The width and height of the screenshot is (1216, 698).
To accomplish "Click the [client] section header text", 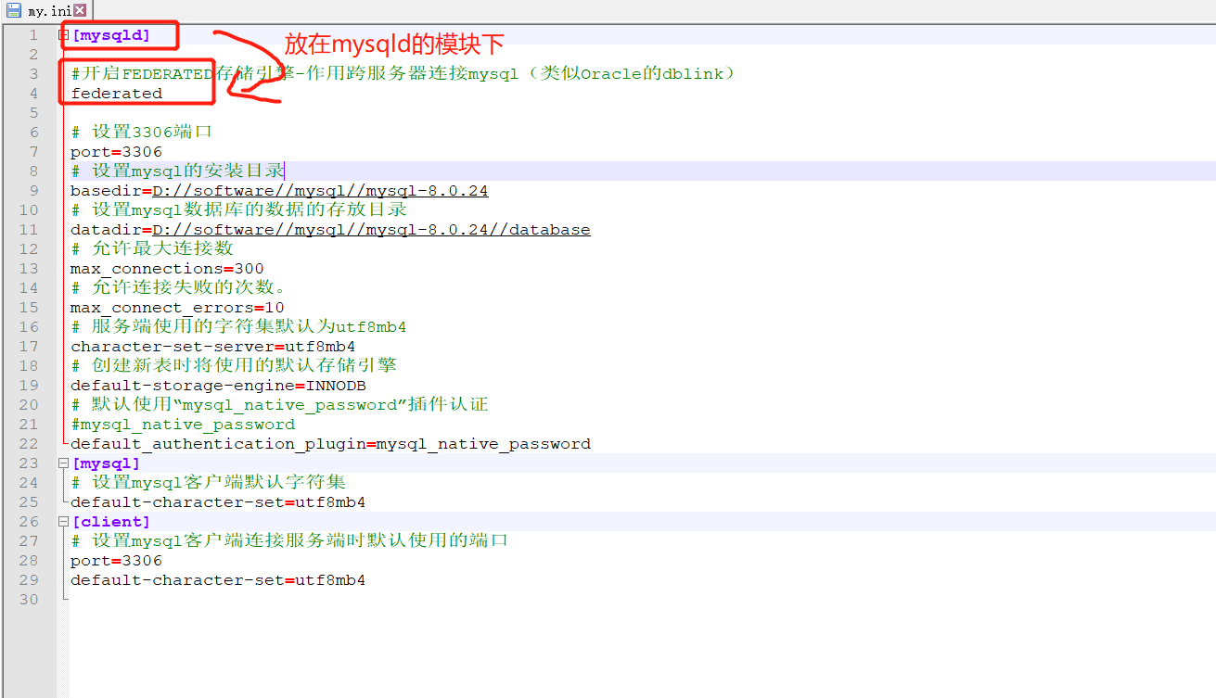I will pos(110,521).
